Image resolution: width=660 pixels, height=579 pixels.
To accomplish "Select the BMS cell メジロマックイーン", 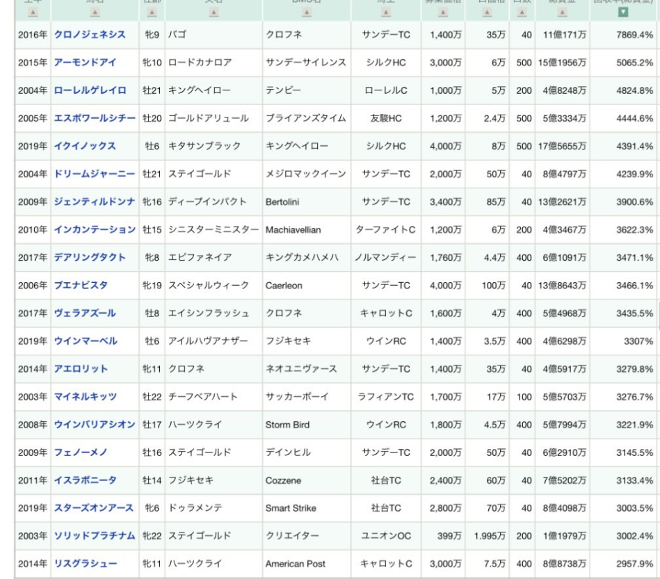I will pos(305,174).
